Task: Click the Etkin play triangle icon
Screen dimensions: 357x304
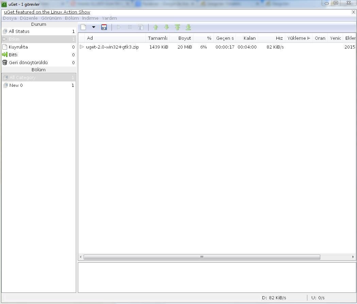Action: (x=5, y=39)
